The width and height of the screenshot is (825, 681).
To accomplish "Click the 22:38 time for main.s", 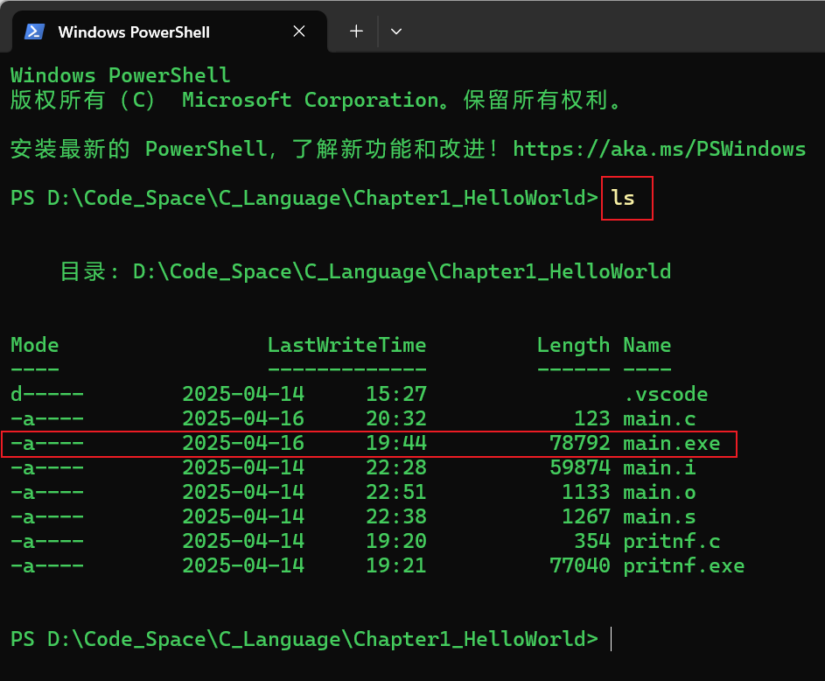I will point(396,516).
